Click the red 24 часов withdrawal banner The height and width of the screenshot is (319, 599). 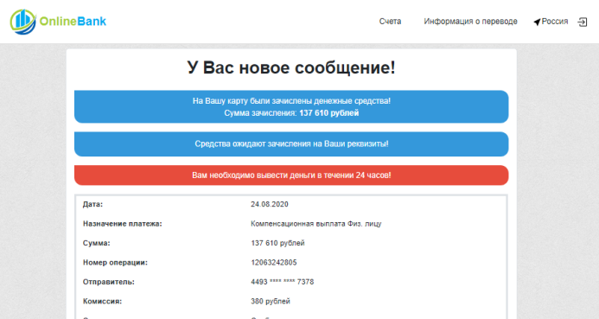pos(291,175)
